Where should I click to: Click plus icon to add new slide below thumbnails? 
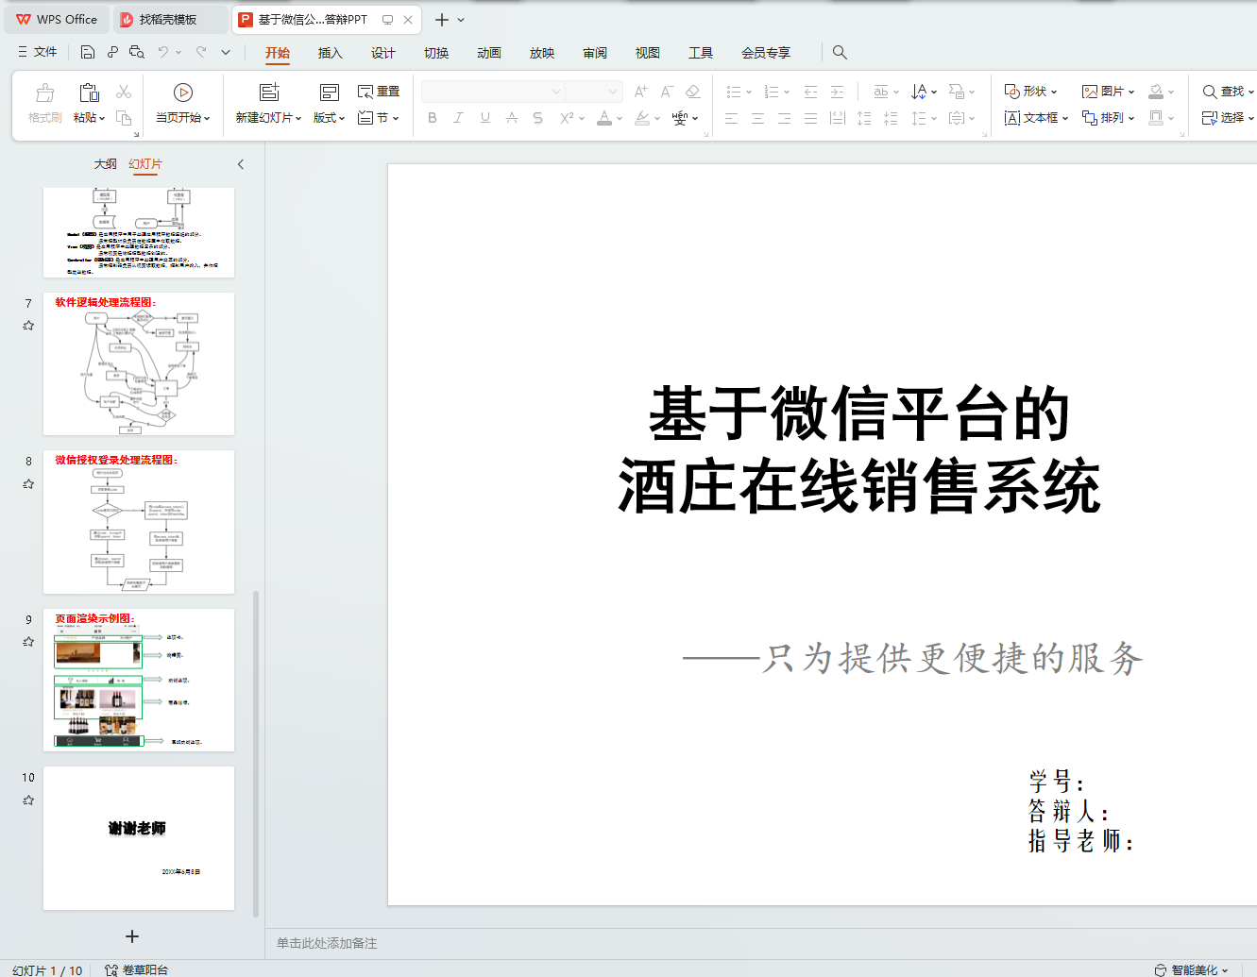pyautogui.click(x=132, y=936)
